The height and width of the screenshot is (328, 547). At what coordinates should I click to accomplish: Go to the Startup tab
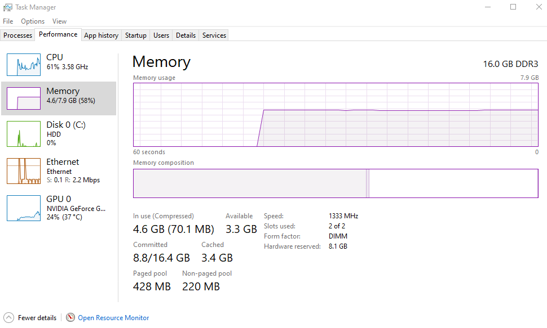[136, 35]
